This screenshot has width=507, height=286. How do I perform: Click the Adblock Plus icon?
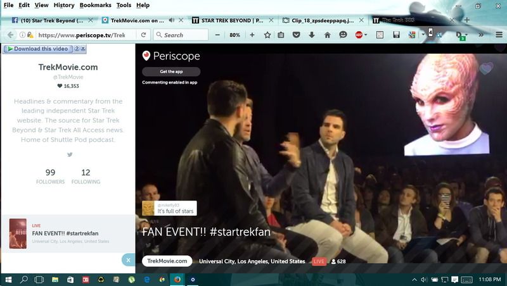[x=359, y=35]
